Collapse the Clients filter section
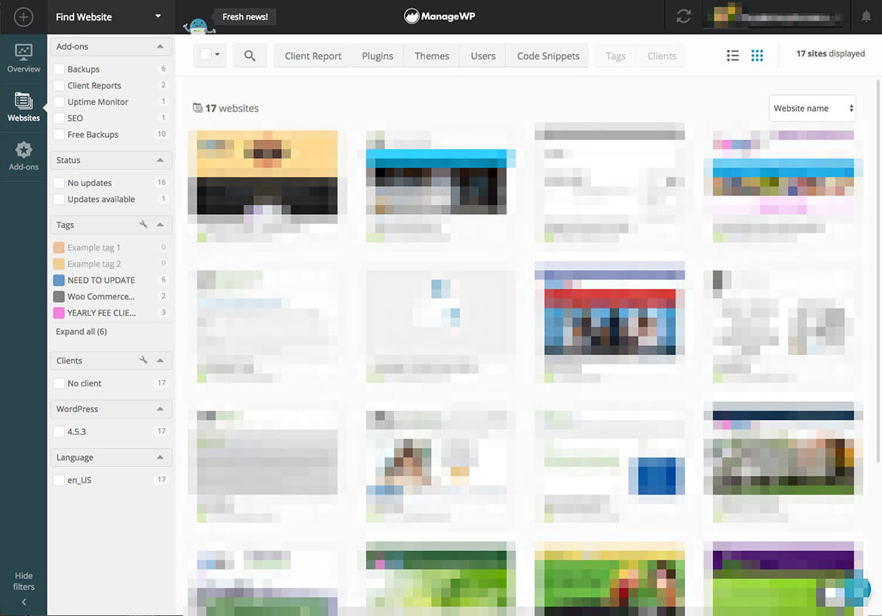882x616 pixels. (x=161, y=360)
